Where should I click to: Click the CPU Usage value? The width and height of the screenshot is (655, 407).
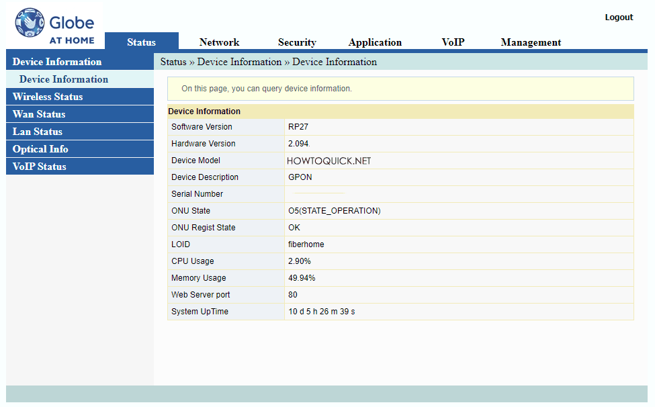coord(298,261)
